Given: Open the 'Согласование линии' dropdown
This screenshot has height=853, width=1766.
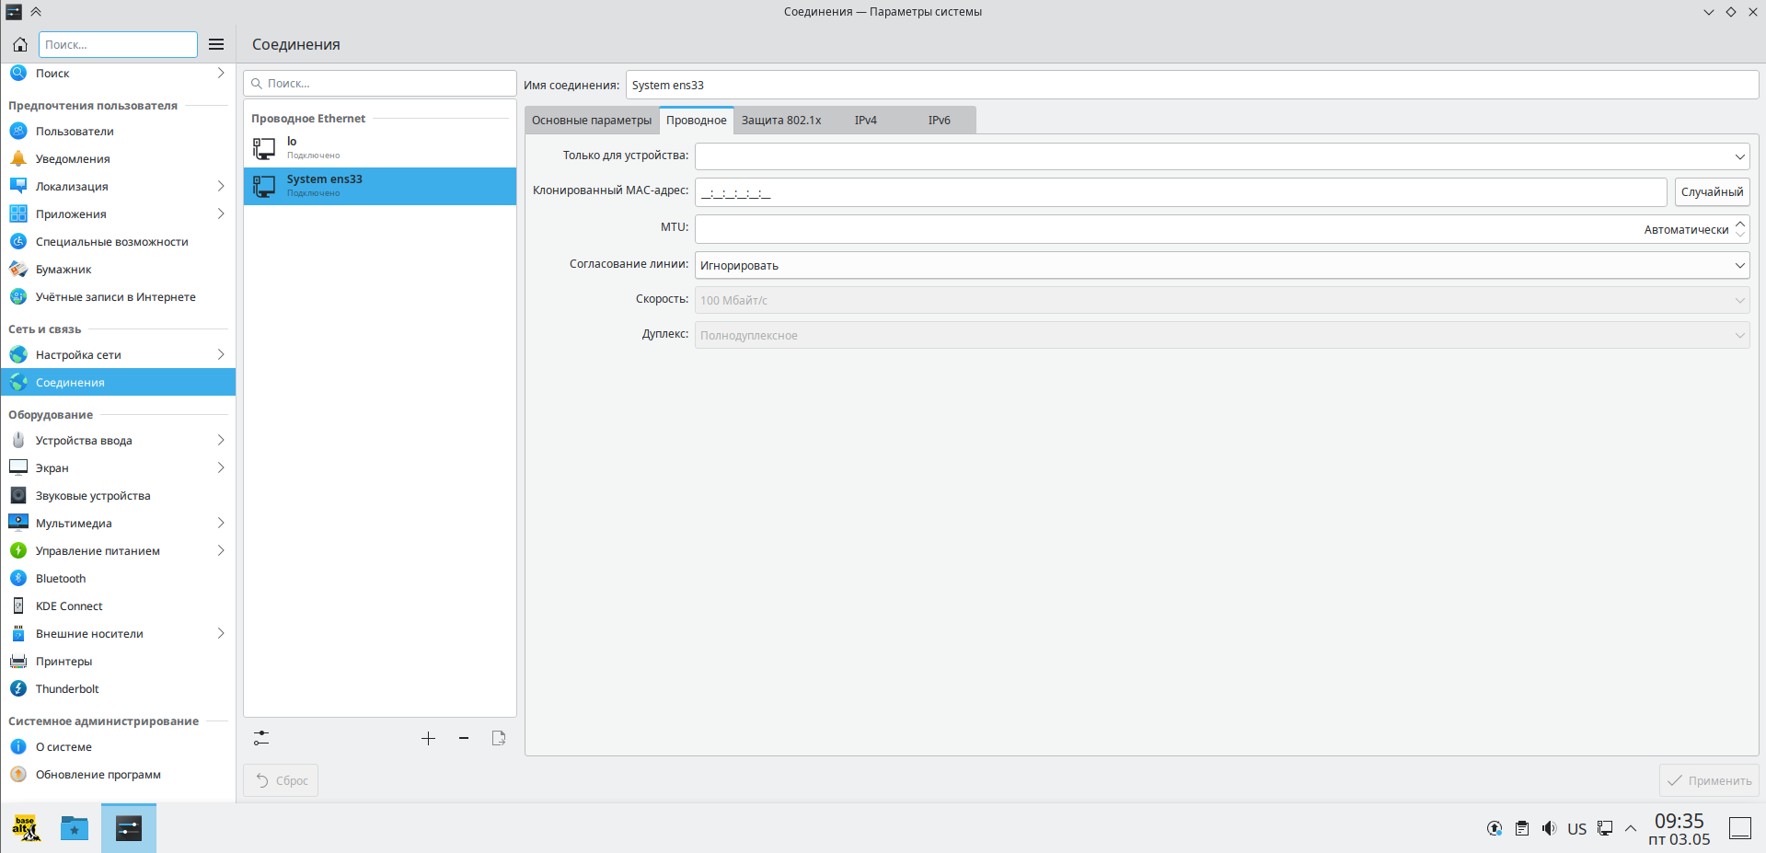Looking at the screenshot, I should 1222,266.
